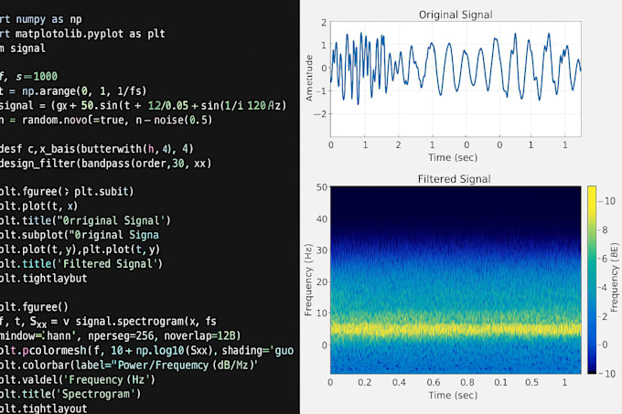The width and height of the screenshot is (622, 414).
Task: Click the 'hann', nperseg=256 code line
Action: [x=120, y=336]
